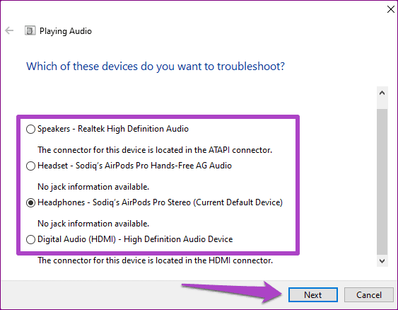
Task: Select the Speakers Realtek radio button circle
Action: coord(30,129)
